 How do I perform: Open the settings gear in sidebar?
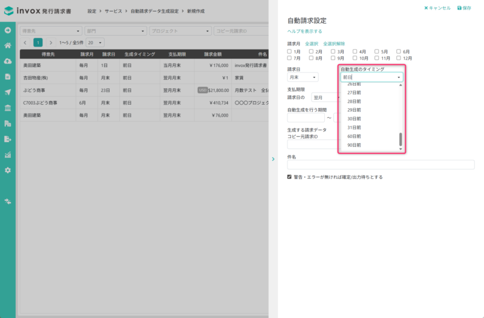(8, 170)
